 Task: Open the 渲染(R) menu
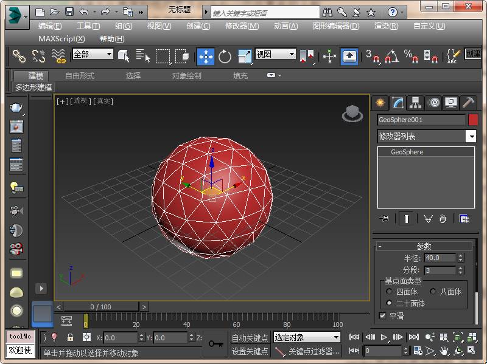(x=386, y=26)
